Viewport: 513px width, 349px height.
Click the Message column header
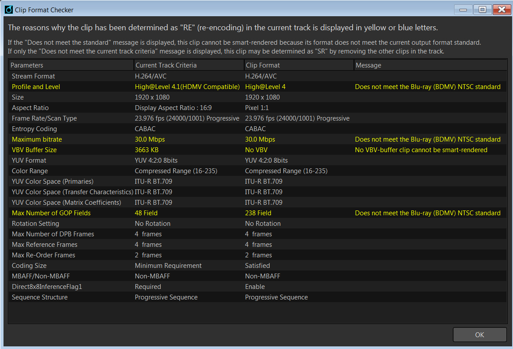[430, 65]
